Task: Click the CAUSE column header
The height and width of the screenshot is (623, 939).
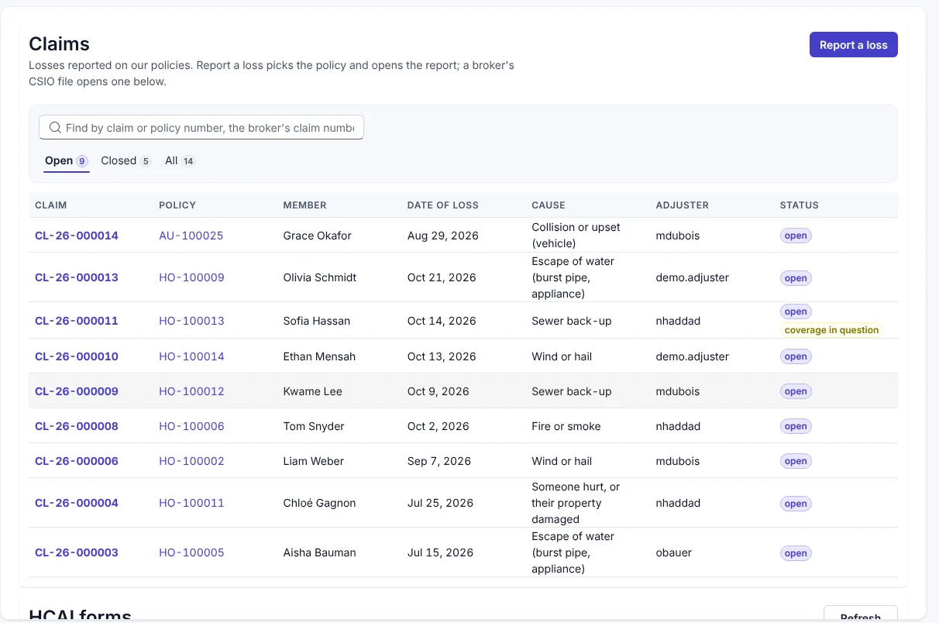Action: 549,205
